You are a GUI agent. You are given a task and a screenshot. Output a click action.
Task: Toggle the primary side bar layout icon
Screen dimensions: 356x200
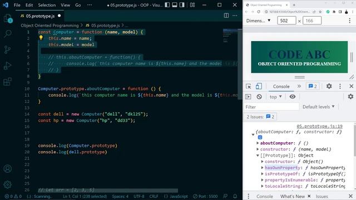click(x=167, y=5)
